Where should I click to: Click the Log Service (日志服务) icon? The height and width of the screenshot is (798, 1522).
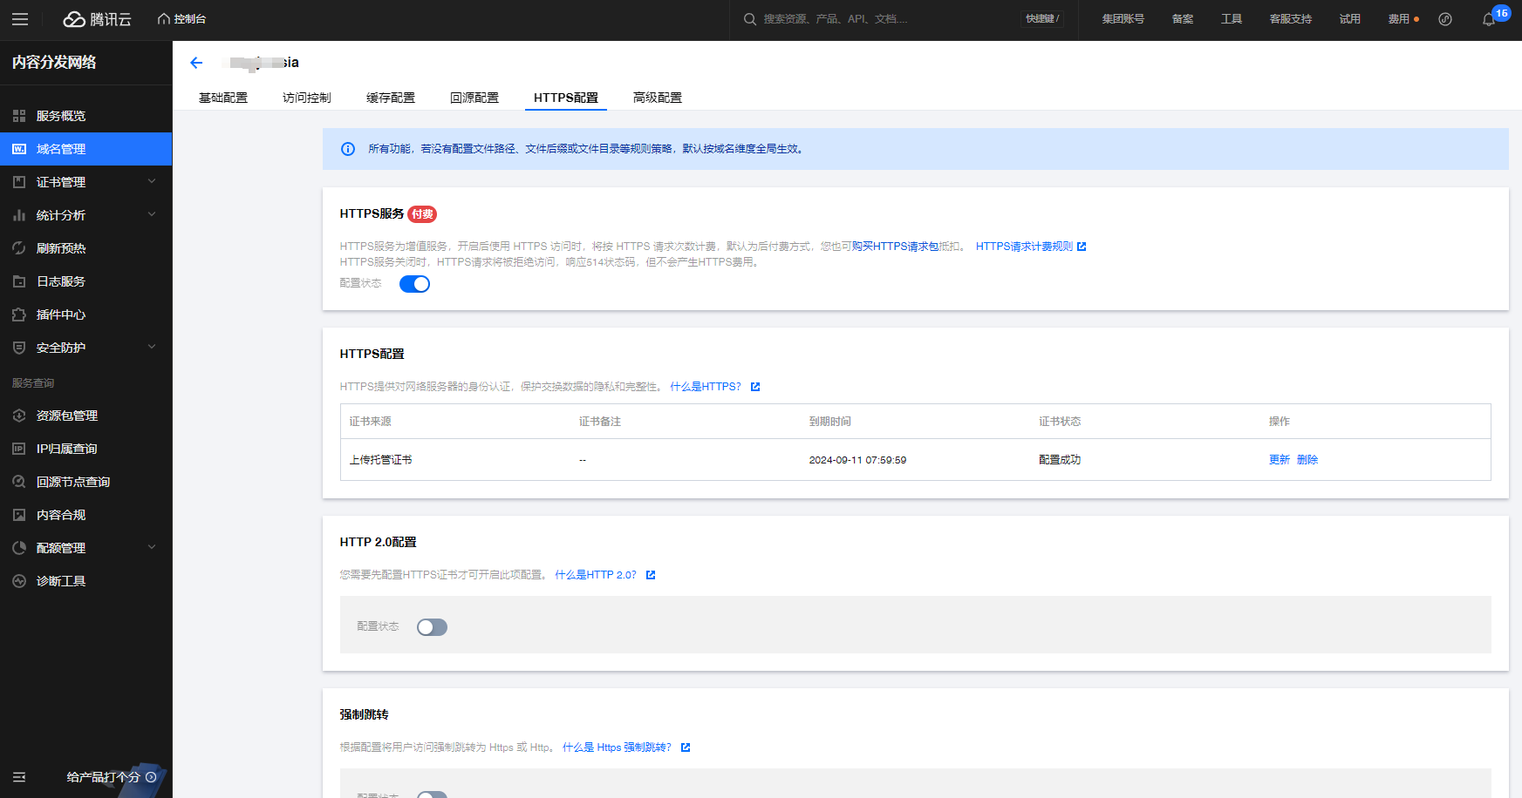(x=19, y=281)
